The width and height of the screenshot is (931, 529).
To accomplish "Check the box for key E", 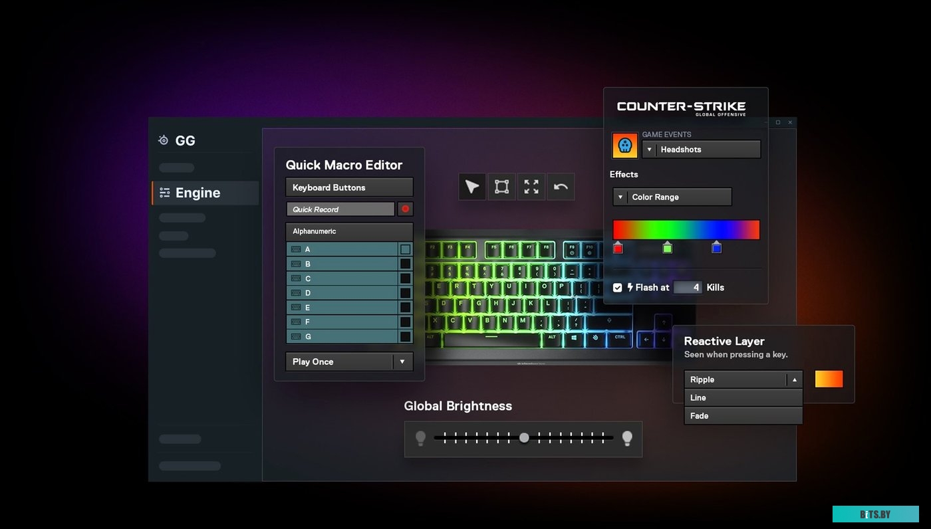I will [405, 308].
